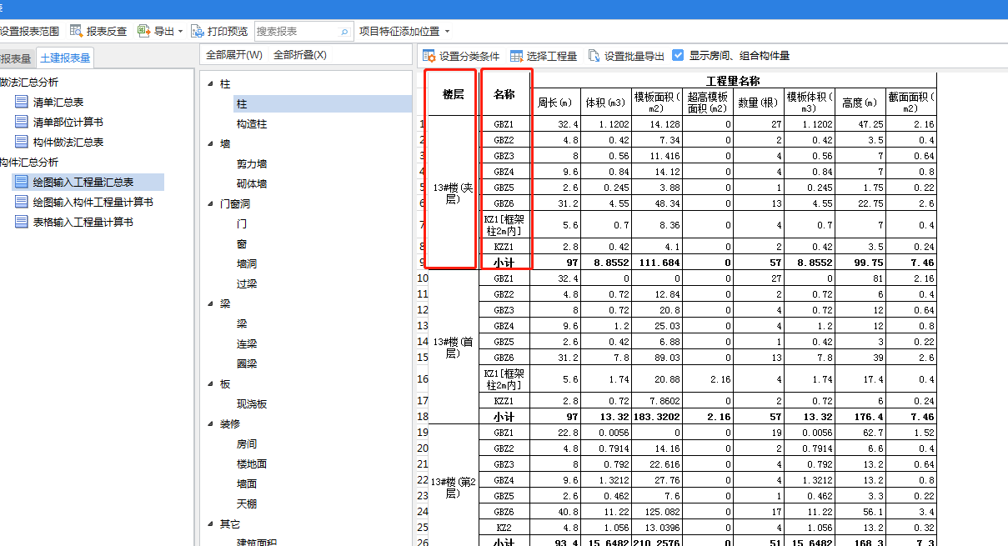Click the 设置批量导出 icon

pos(594,56)
